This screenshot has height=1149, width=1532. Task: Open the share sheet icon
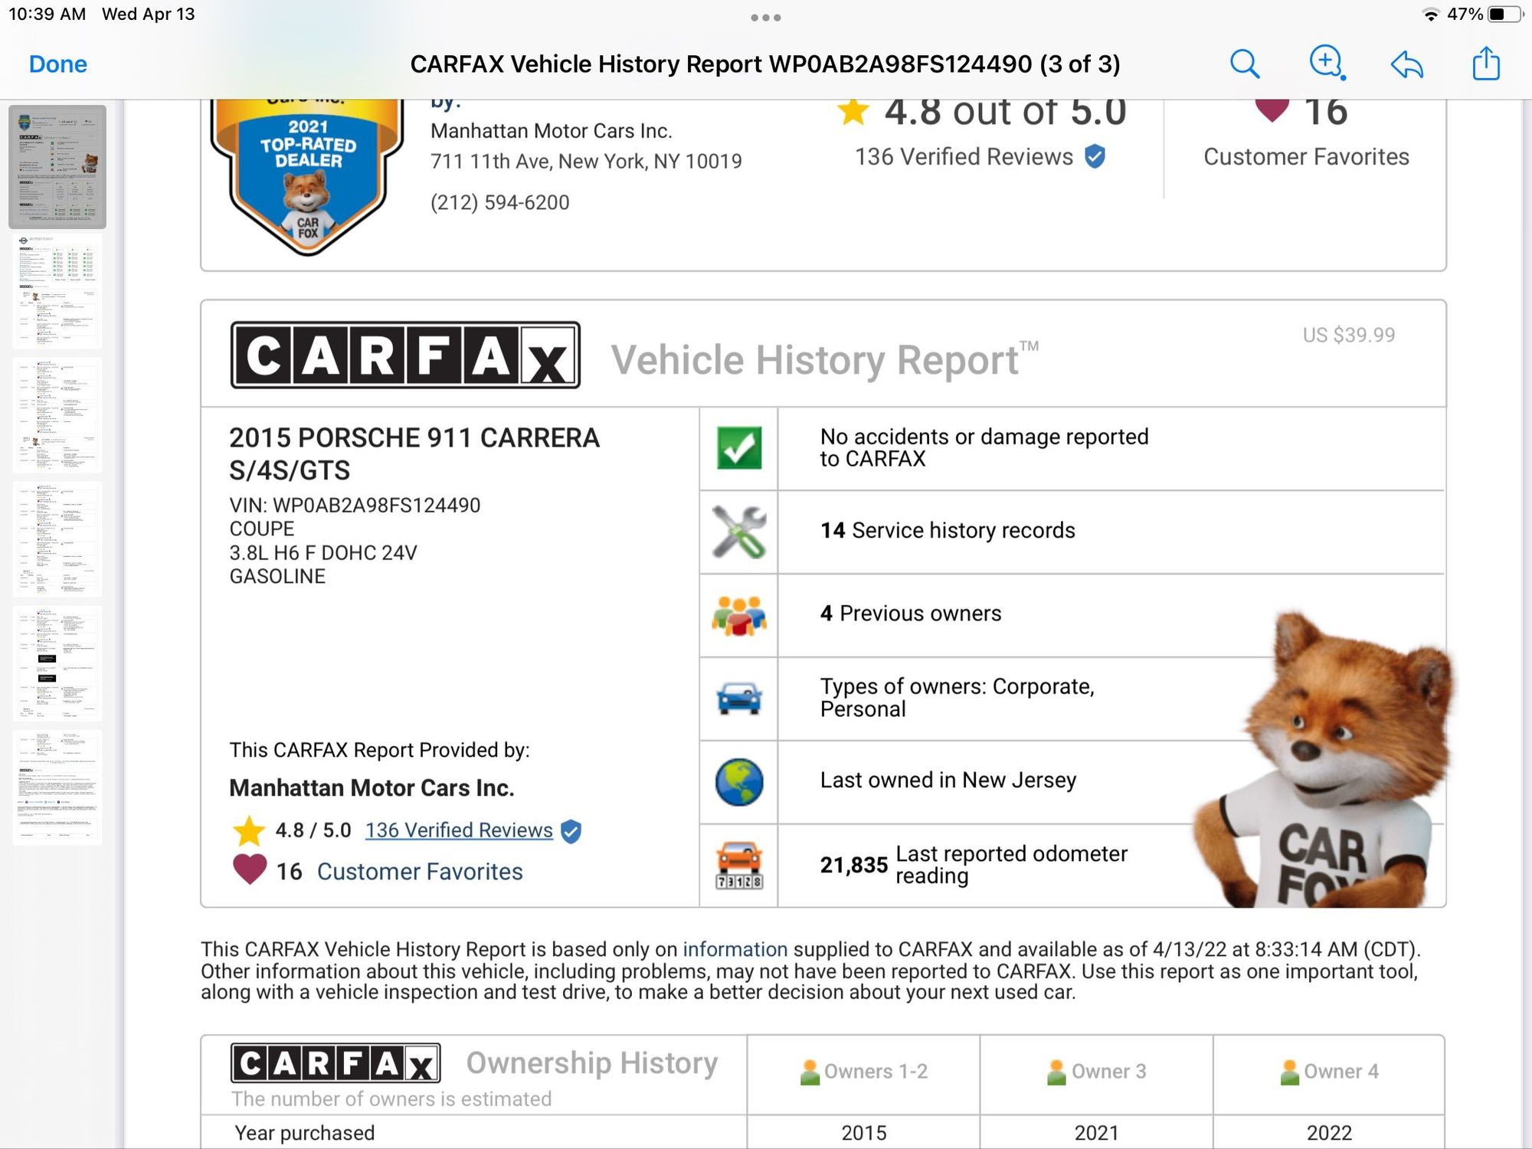click(x=1486, y=64)
